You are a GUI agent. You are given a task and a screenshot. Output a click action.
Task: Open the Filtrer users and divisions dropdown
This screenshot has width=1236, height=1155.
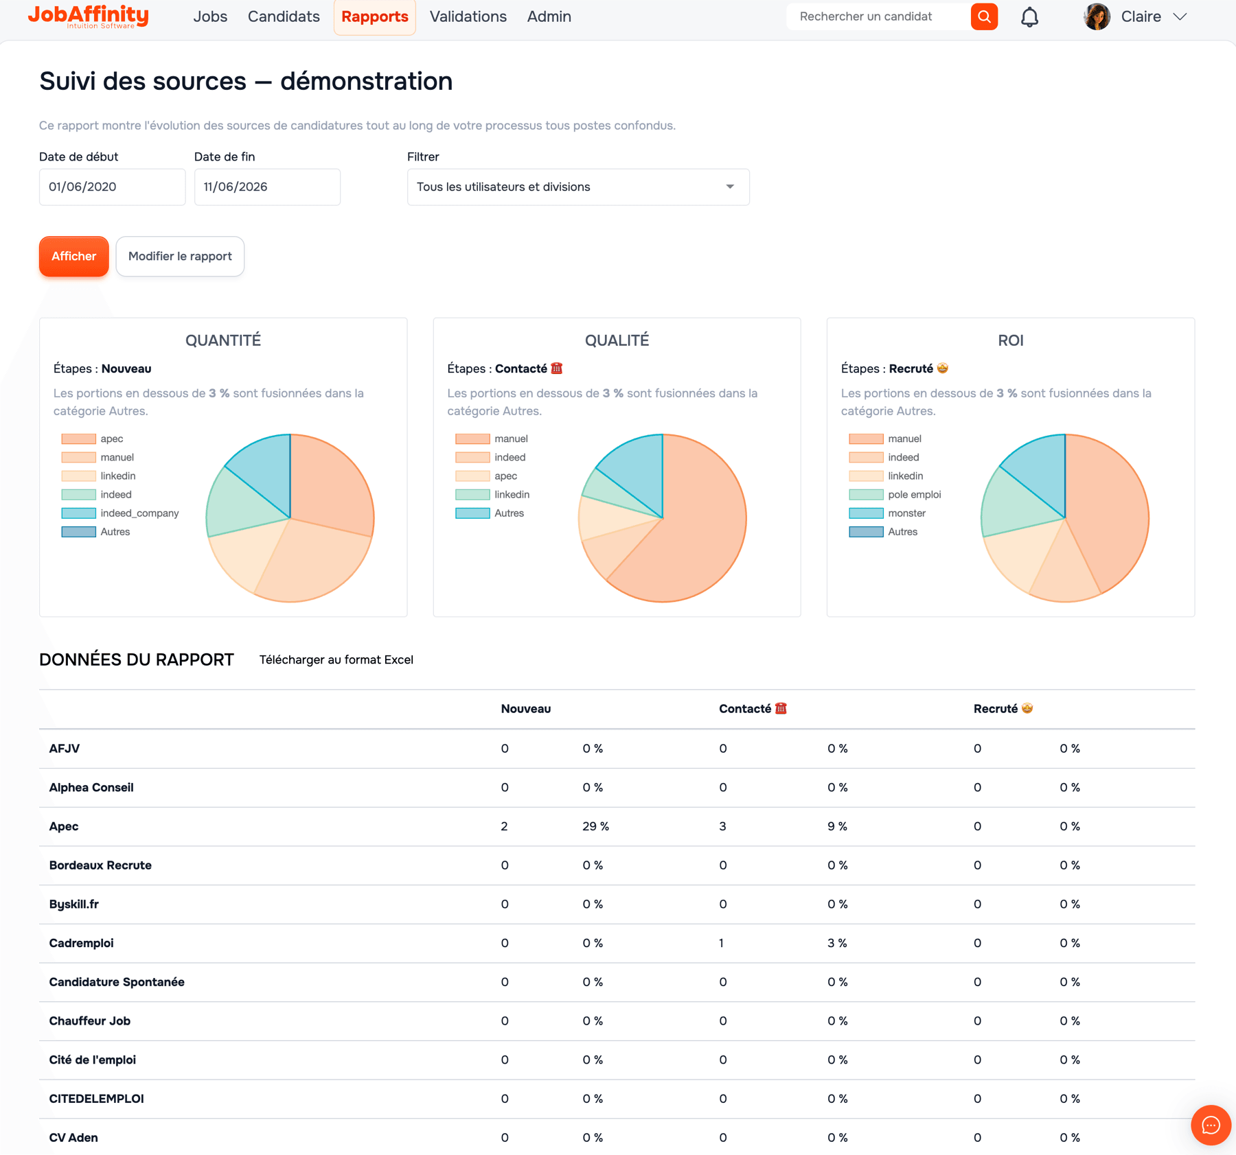(578, 187)
